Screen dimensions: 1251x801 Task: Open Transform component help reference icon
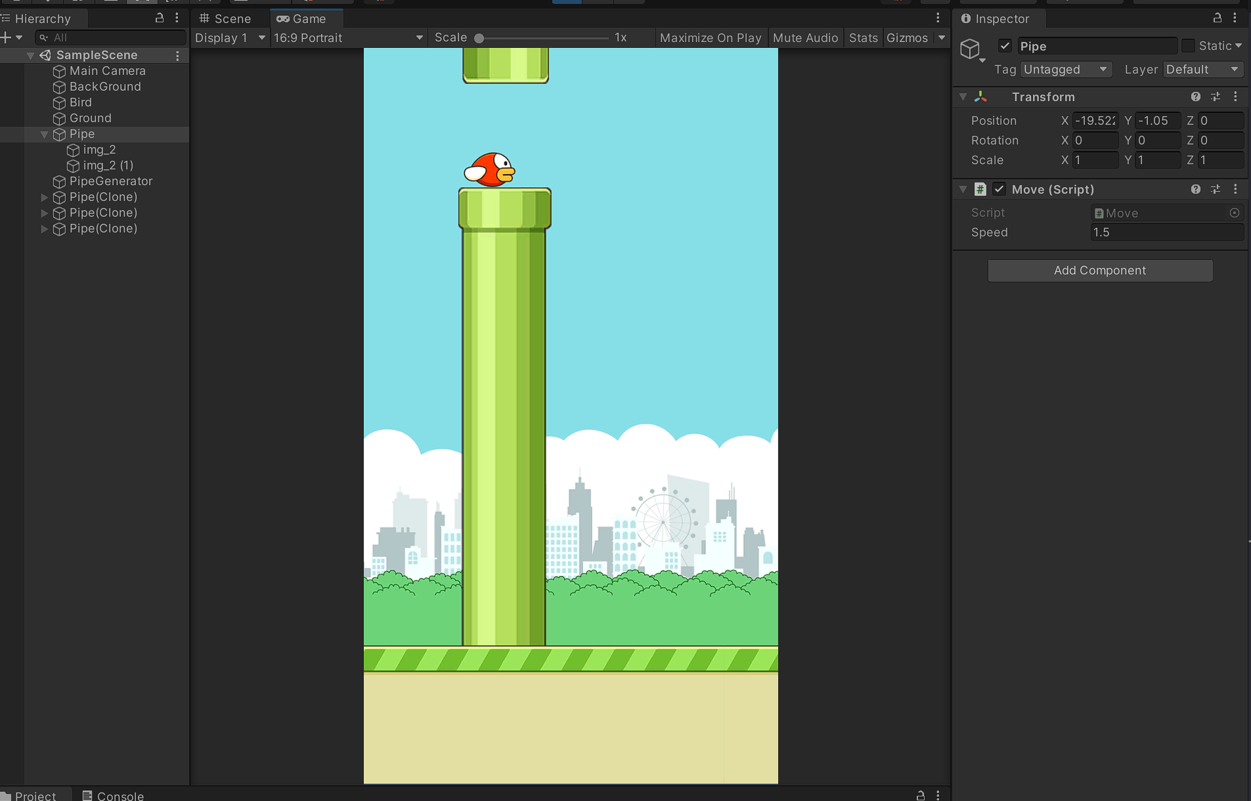1195,97
